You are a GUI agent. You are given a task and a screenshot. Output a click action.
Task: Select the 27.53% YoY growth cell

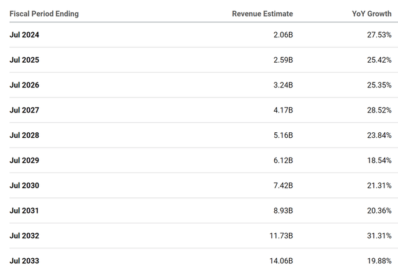(379, 35)
